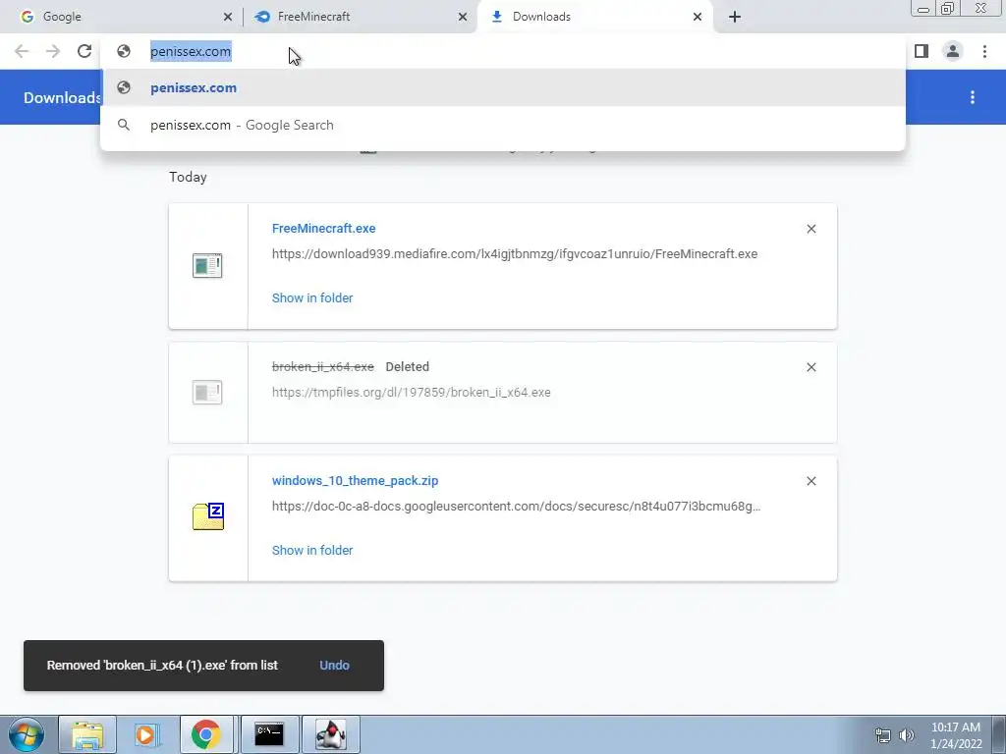
Task: Select the penissex.com URL suggestion
Action: coord(503,87)
